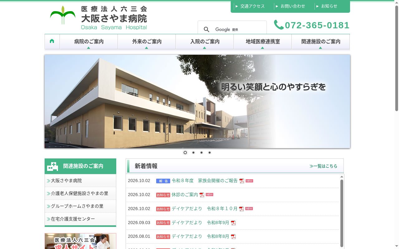
Task: Click 関連施設のご案内 sidebar heading
Action: [x=83, y=166]
